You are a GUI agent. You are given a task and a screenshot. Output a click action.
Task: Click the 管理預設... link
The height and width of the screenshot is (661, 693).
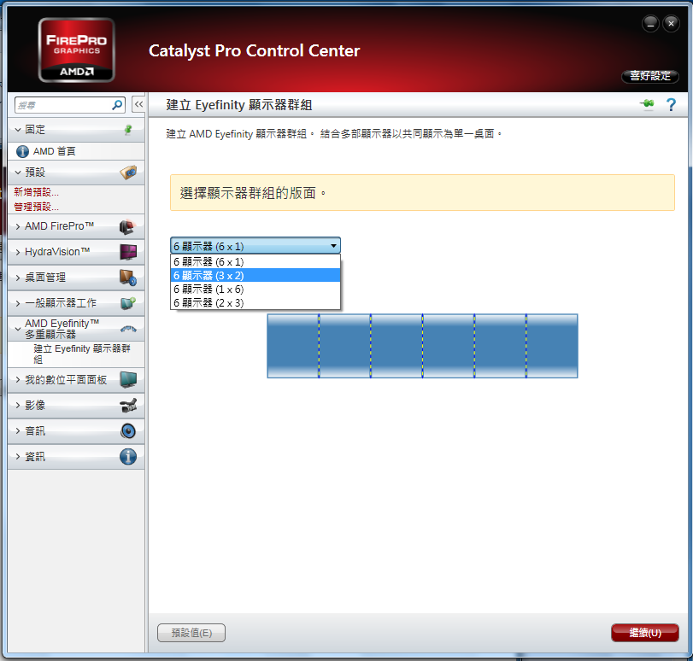[x=36, y=207]
